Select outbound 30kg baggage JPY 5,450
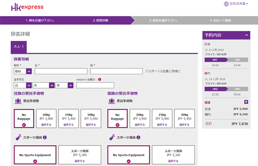 91,118
